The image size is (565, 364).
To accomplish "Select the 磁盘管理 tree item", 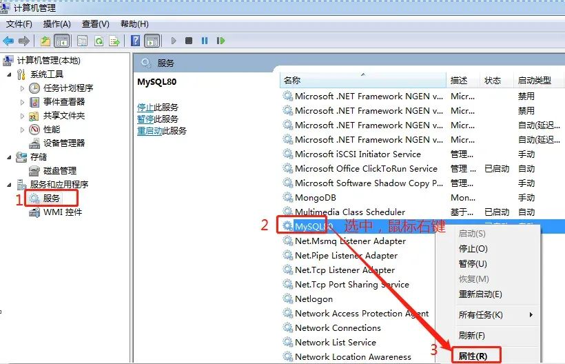I will pos(60,170).
